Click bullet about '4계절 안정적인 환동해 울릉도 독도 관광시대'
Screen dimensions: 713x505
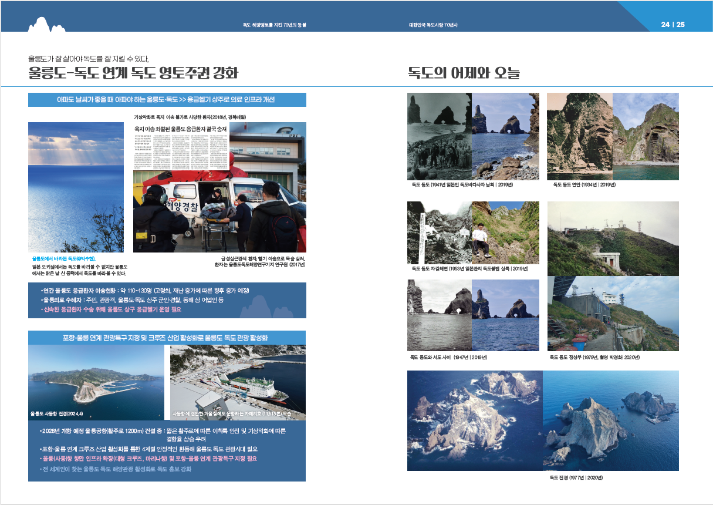point(148,449)
